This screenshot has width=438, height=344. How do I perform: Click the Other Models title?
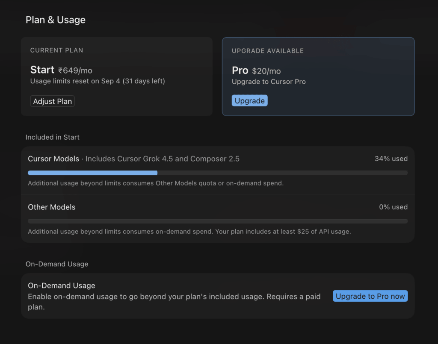tap(52, 207)
